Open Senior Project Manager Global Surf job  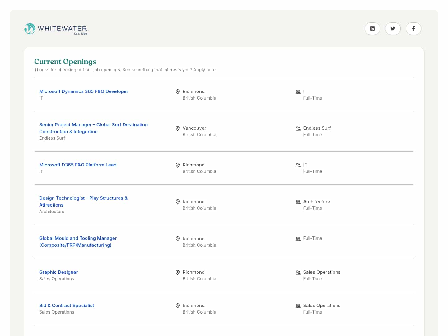point(93,128)
